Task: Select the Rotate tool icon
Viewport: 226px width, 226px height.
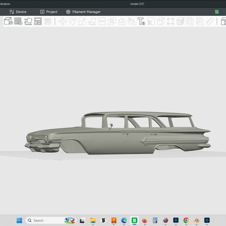Action: (73, 21)
